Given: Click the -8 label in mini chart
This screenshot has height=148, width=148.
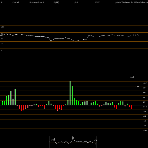Looking at the screenshot, I should (95, 144).
